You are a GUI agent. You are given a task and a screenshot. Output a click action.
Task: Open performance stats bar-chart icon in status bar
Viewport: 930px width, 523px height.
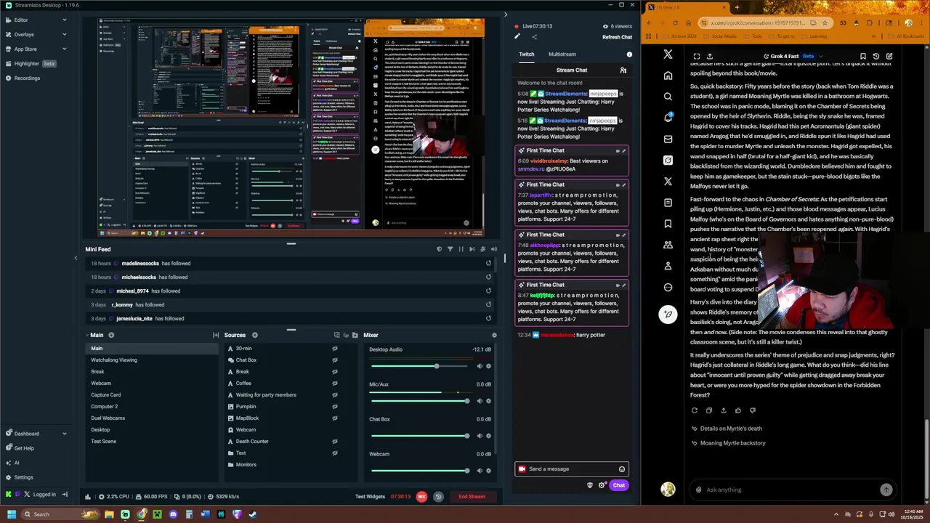coord(88,497)
